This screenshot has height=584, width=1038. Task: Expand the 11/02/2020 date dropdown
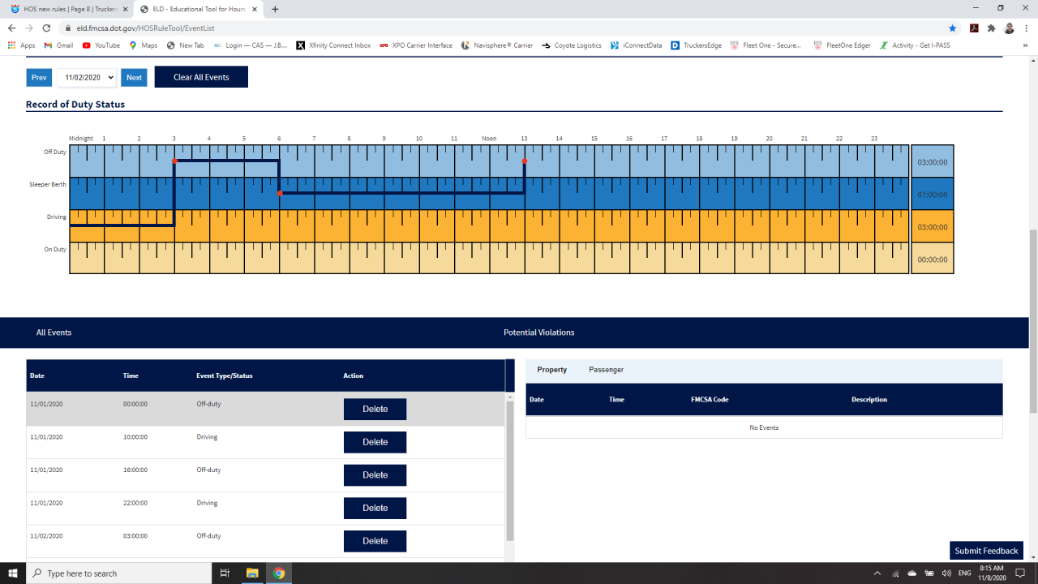tap(87, 78)
